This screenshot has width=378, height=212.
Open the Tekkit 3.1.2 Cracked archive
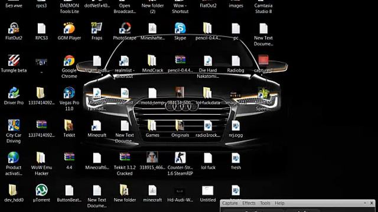pyautogui.click(x=125, y=157)
